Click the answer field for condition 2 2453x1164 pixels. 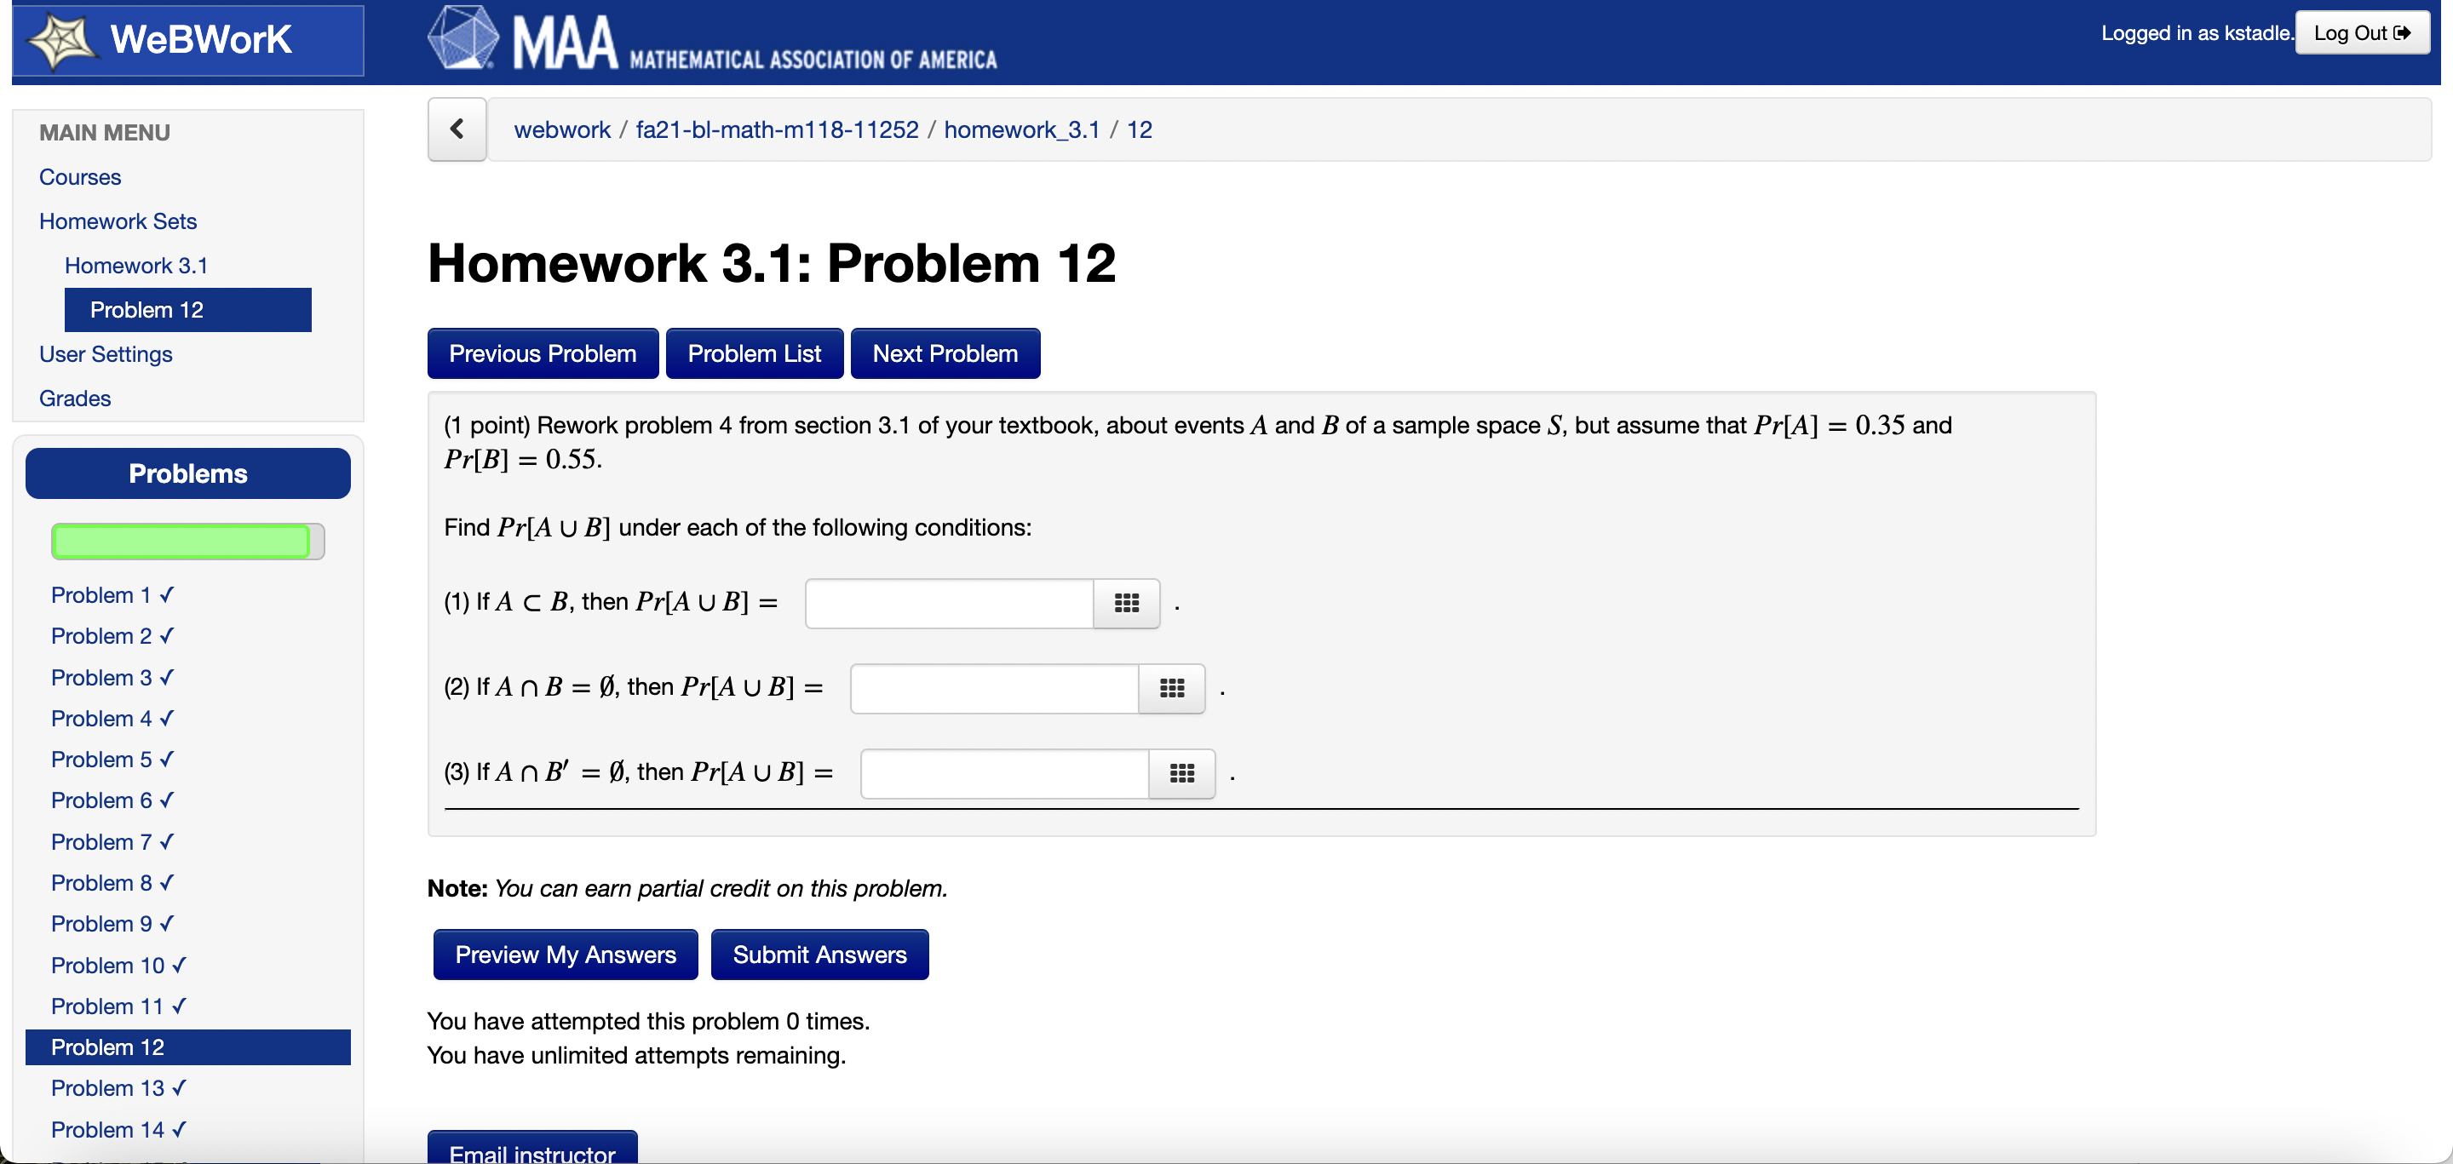993,688
